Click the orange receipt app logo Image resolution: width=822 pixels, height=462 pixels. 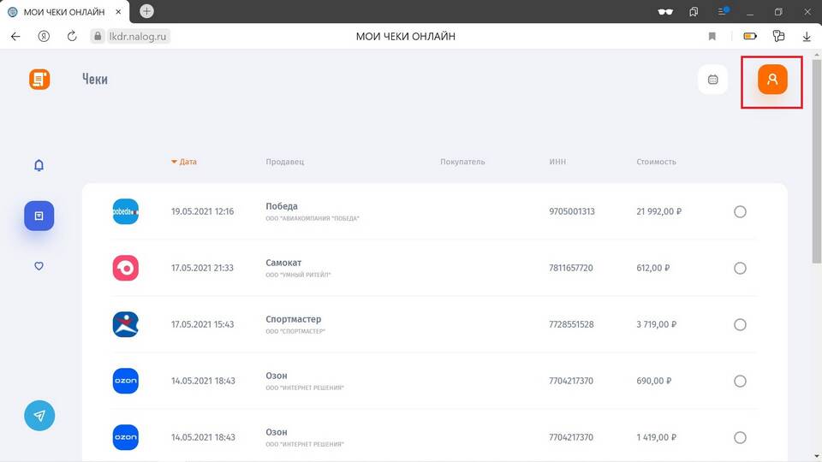(39, 79)
